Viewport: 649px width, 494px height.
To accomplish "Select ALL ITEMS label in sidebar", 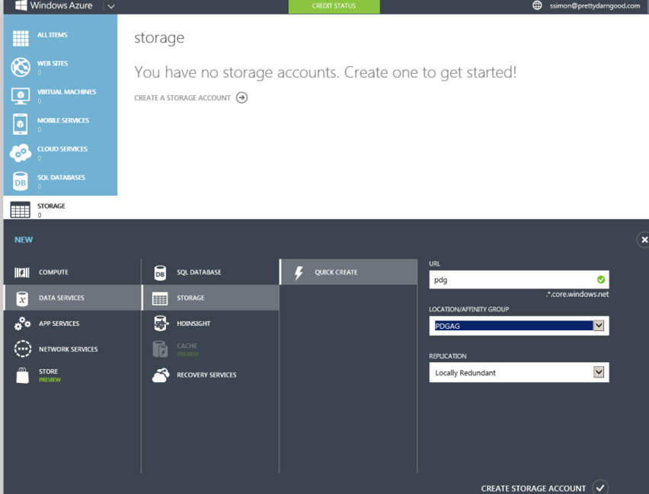I will (52, 35).
